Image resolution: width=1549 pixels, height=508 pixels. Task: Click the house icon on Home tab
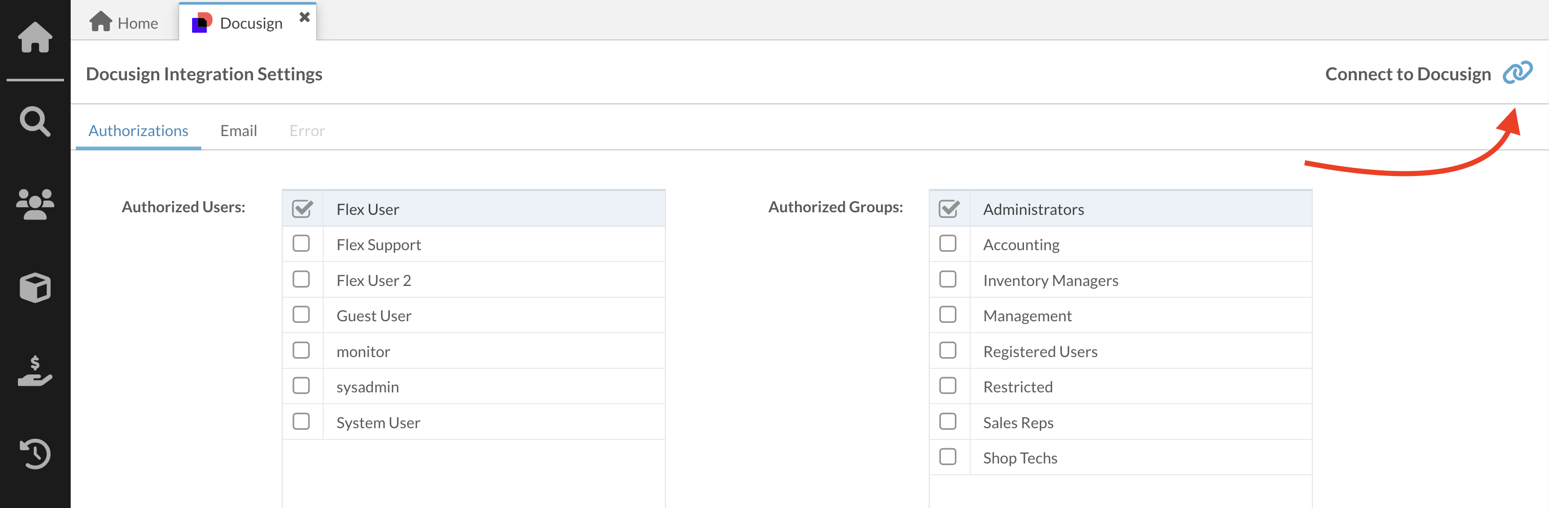tap(100, 21)
